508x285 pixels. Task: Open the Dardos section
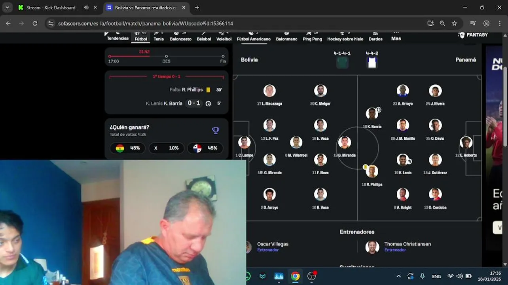coord(375,36)
